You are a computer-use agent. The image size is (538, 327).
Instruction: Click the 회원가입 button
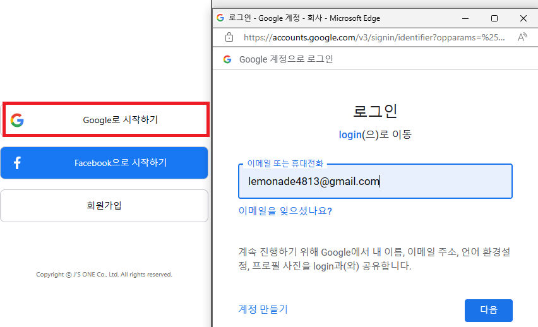tap(104, 206)
